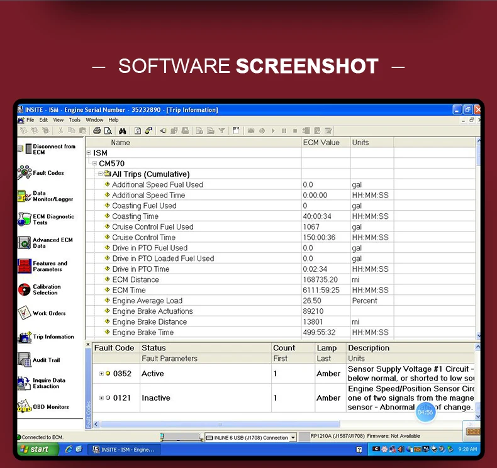This screenshot has height=468, width=497.
Task: Collapse the CM570 tree node
Action: click(x=94, y=163)
